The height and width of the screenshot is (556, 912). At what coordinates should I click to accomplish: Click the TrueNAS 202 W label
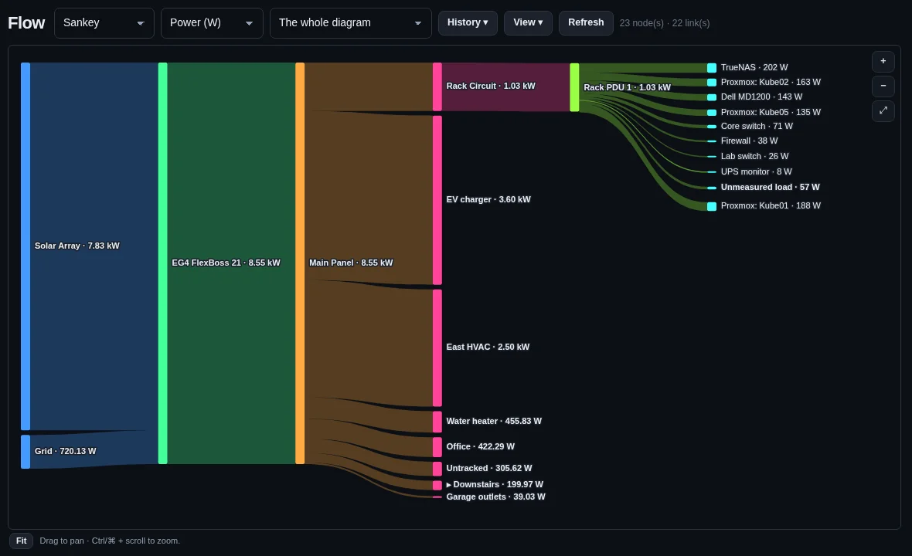tap(754, 67)
